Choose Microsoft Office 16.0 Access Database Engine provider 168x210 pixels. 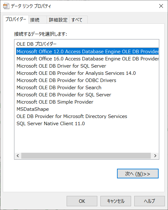tap(87, 59)
